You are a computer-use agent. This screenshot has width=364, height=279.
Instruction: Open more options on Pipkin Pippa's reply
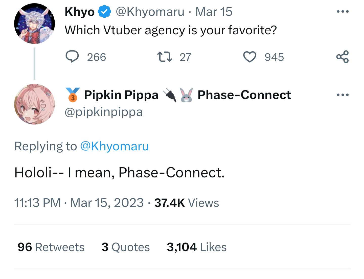coord(343,95)
